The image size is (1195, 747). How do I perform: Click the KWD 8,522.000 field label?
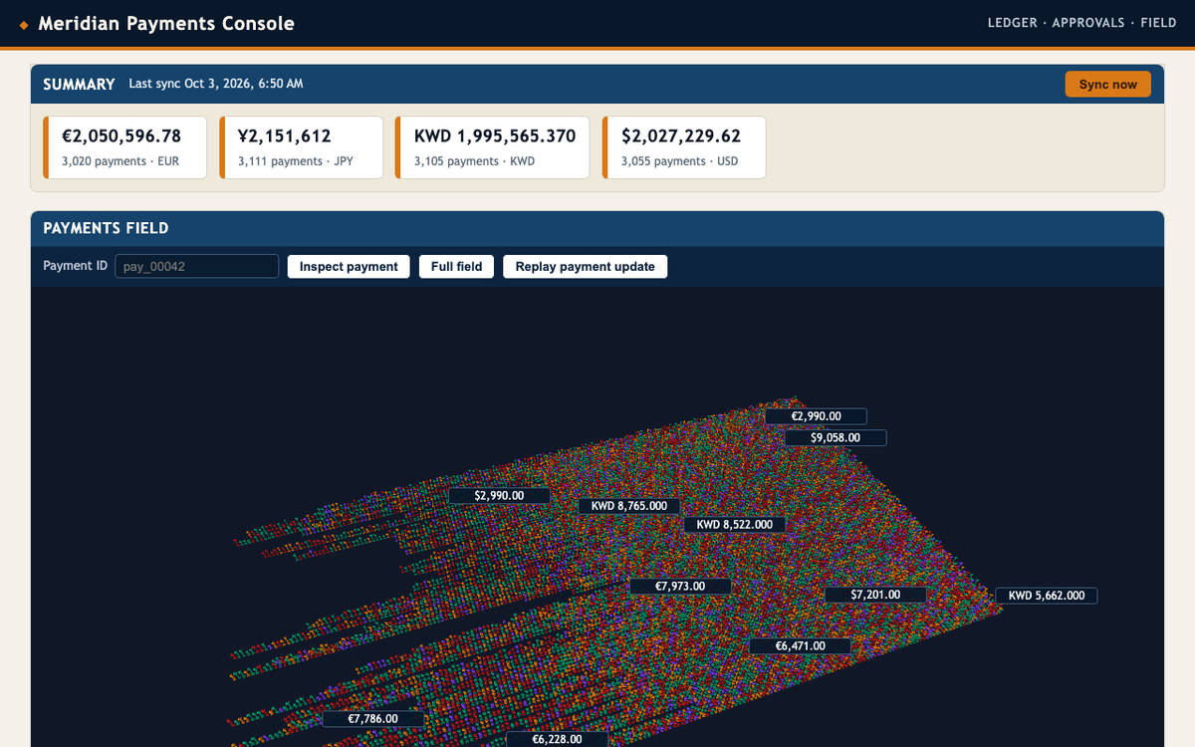coord(735,524)
